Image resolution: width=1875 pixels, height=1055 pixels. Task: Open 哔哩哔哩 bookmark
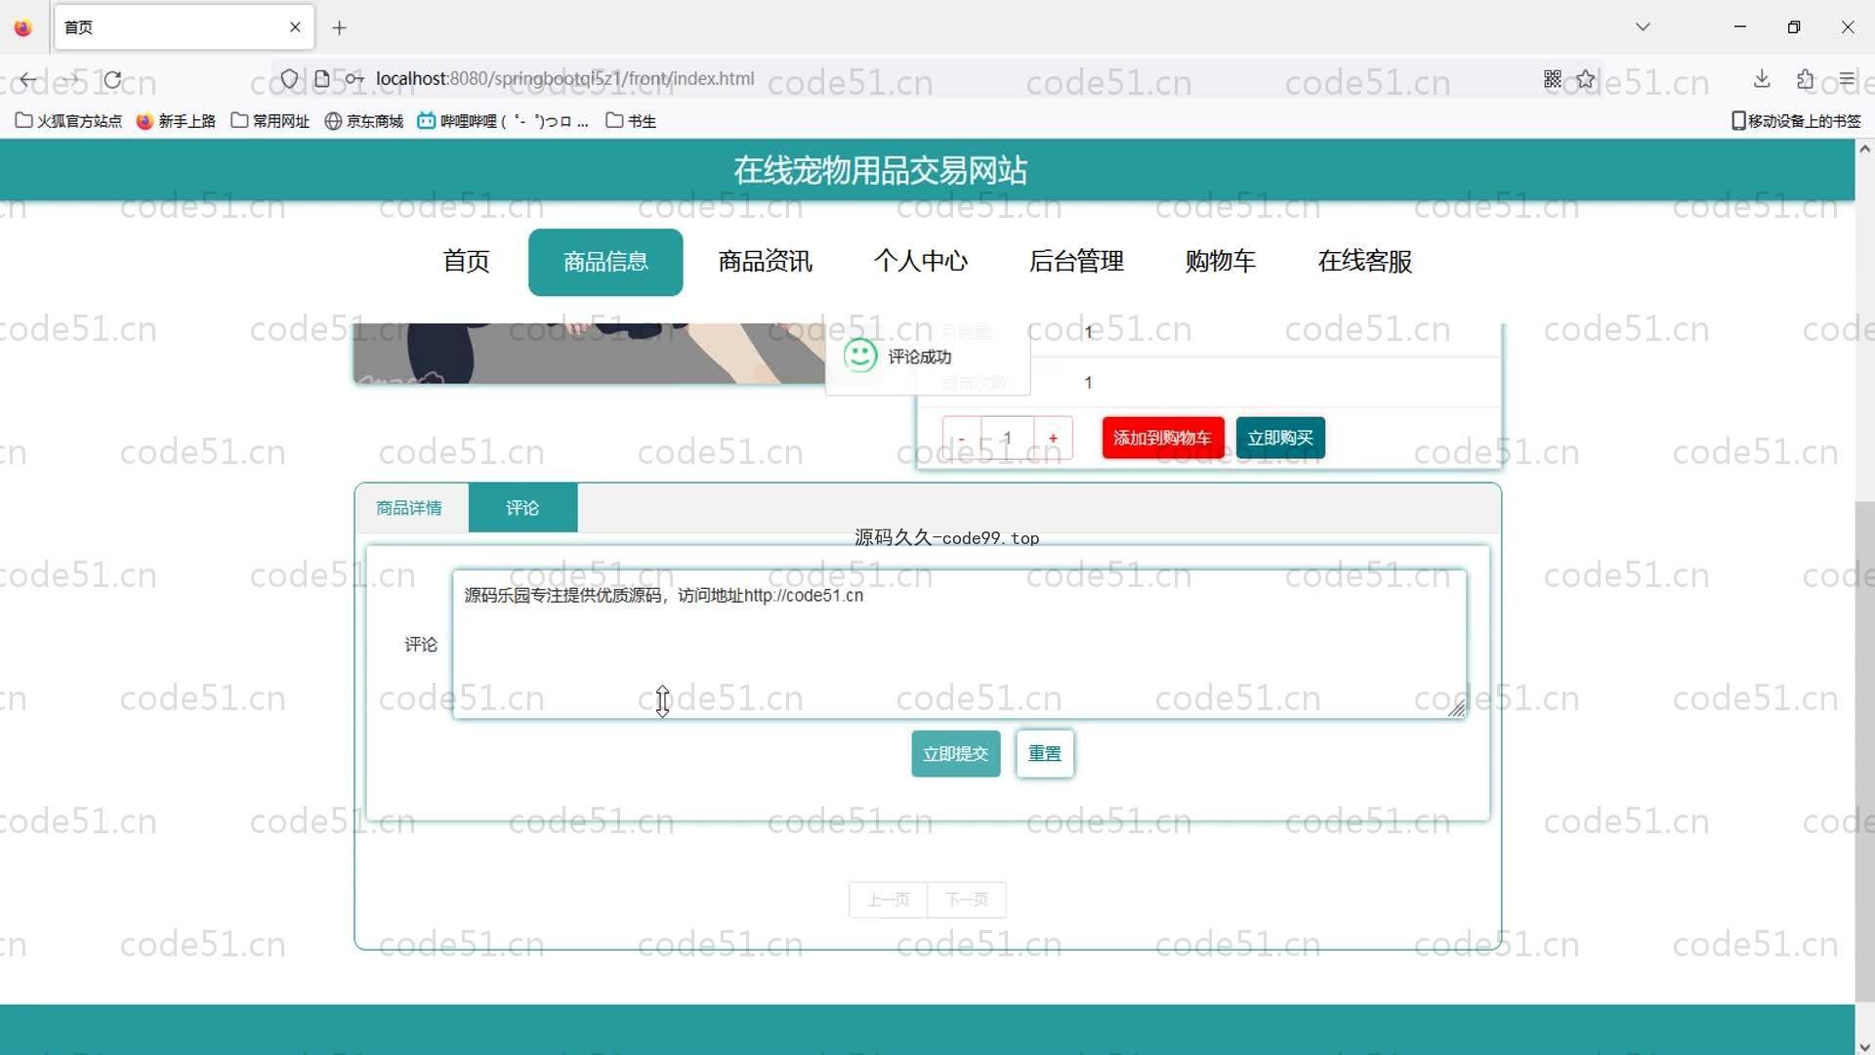pyautogui.click(x=503, y=121)
